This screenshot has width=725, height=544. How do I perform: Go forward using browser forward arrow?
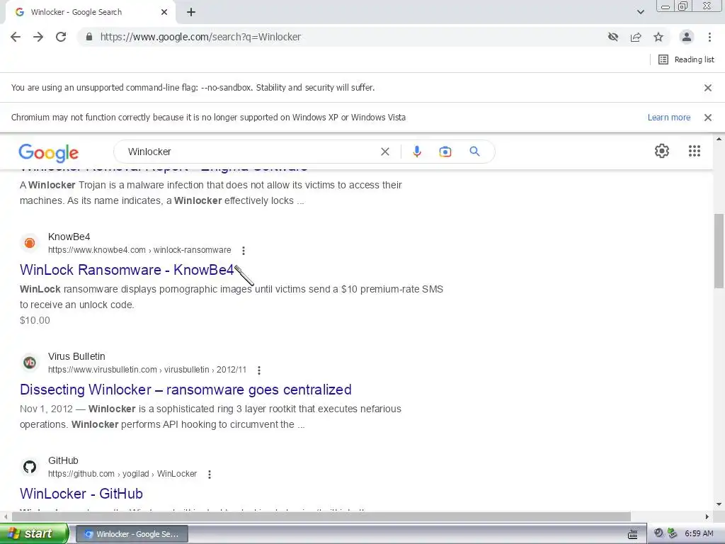click(x=38, y=37)
